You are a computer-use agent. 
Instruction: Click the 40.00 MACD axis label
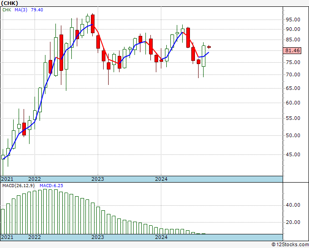293,205
